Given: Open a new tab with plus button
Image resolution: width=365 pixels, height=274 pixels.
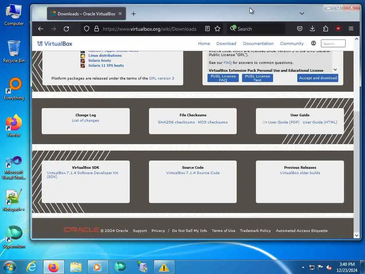Looking at the screenshot, I should [133, 14].
